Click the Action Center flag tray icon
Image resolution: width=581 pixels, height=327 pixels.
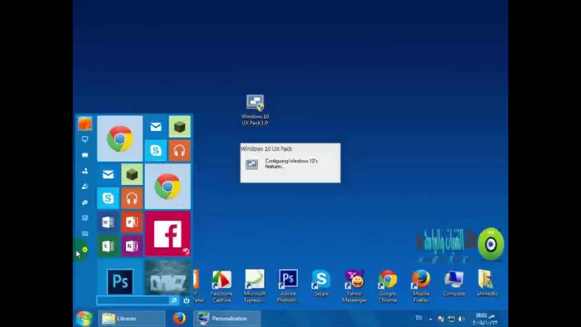point(441,319)
